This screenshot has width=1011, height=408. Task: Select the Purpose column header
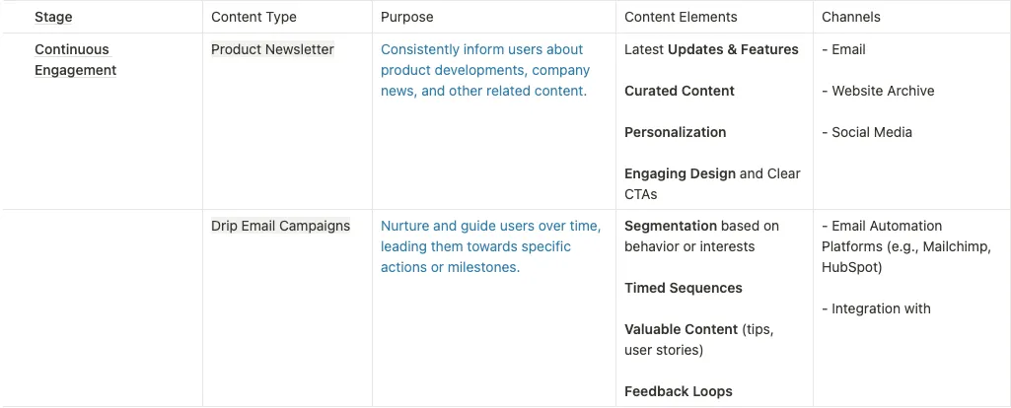tap(407, 17)
